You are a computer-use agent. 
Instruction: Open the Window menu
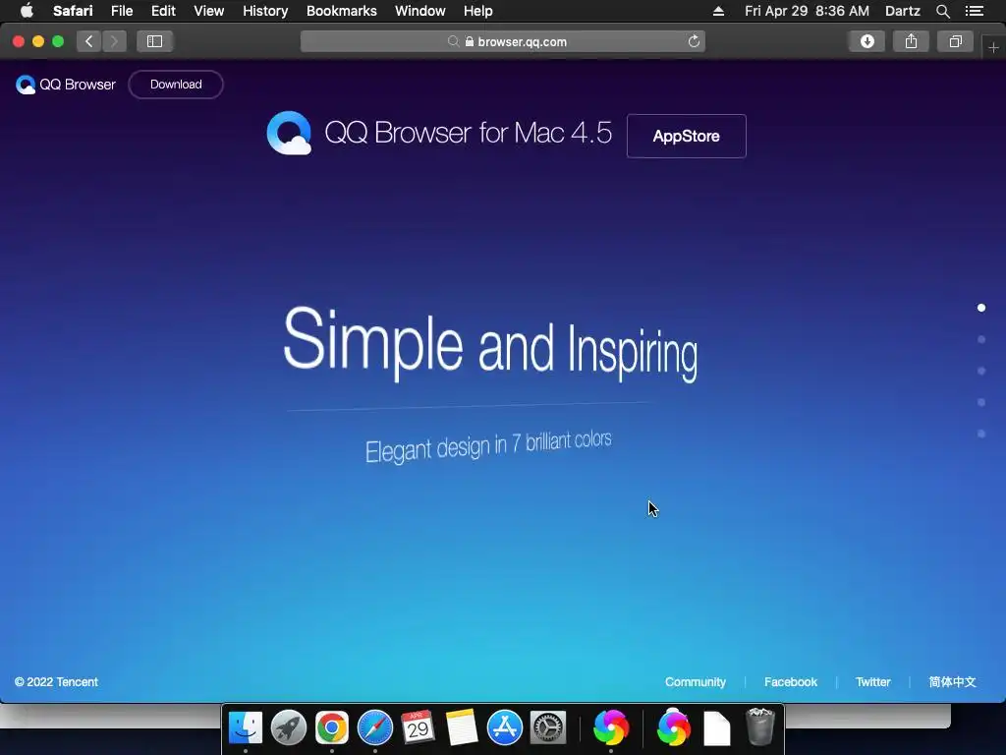420,11
